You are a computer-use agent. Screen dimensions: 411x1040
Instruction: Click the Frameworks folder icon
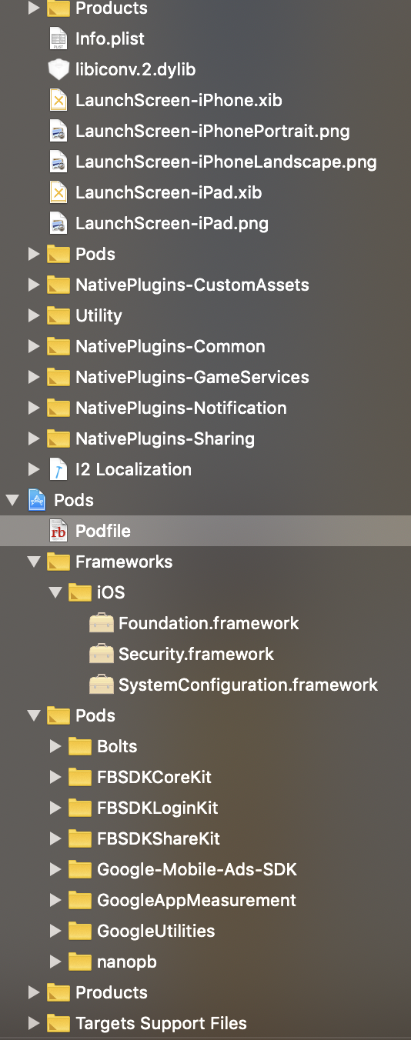(58, 562)
